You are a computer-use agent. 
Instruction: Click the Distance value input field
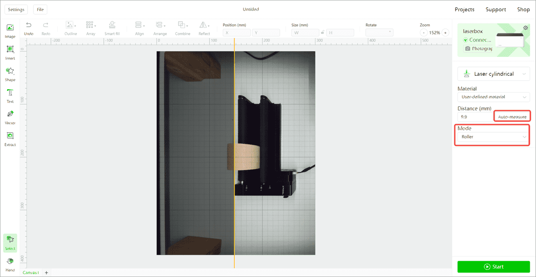[x=476, y=117]
